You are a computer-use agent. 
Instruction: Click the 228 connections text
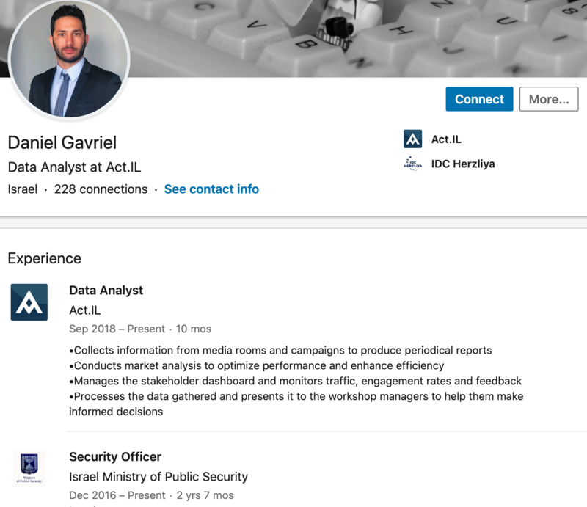pos(101,189)
